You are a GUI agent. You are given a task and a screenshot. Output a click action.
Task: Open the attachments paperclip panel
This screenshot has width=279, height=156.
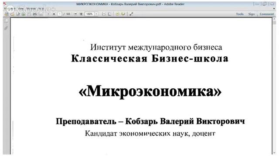click(6, 28)
